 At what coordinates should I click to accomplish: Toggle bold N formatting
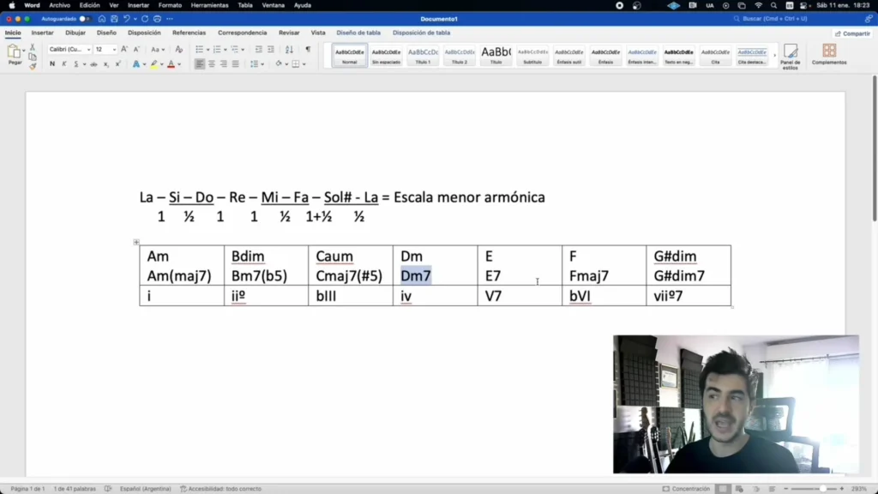[x=52, y=64]
